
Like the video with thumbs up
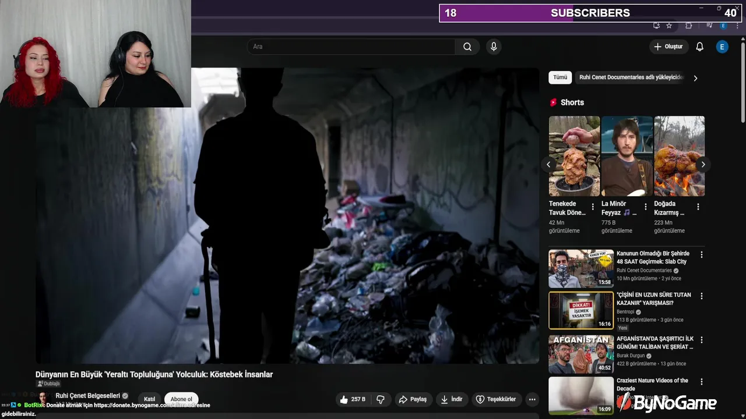click(352, 399)
